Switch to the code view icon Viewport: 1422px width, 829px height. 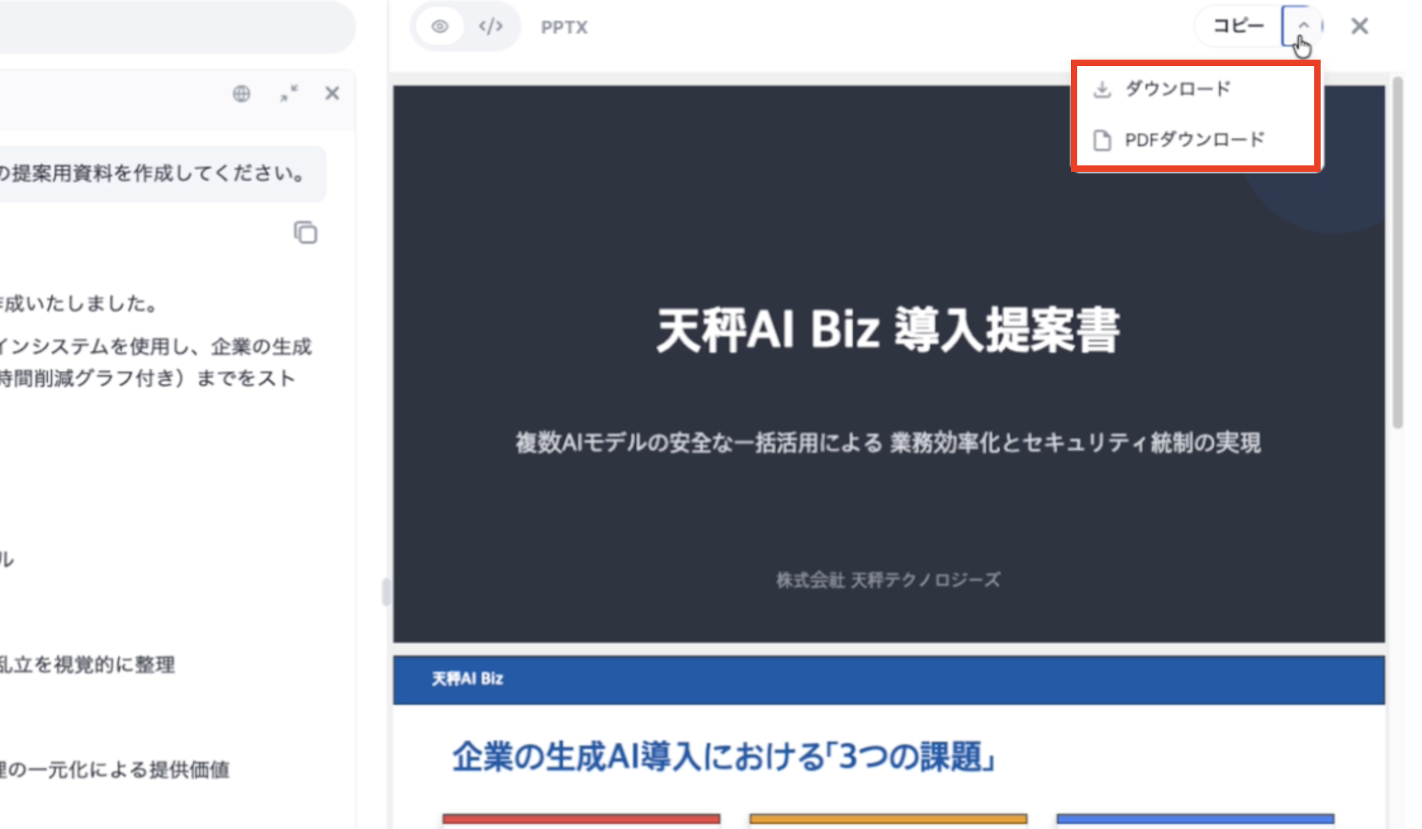[x=490, y=27]
